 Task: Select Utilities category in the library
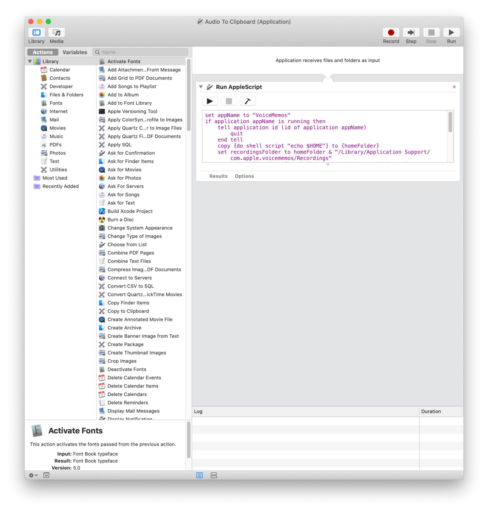click(x=58, y=170)
